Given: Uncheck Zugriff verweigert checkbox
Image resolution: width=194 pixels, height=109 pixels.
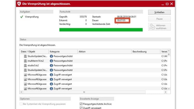Looking at the screenshot, I should click(x=81, y=108).
